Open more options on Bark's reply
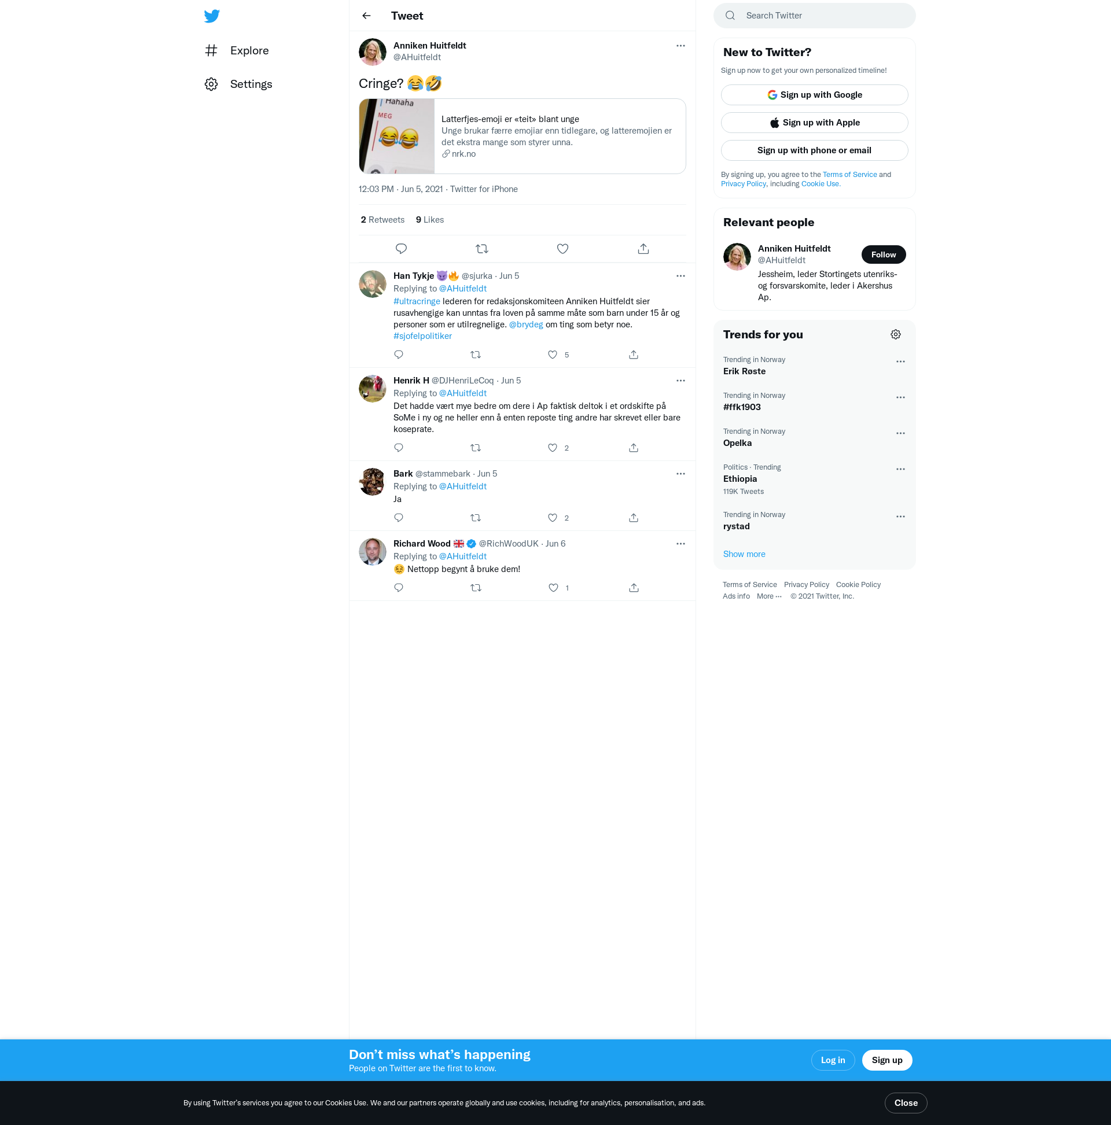 tap(680, 474)
